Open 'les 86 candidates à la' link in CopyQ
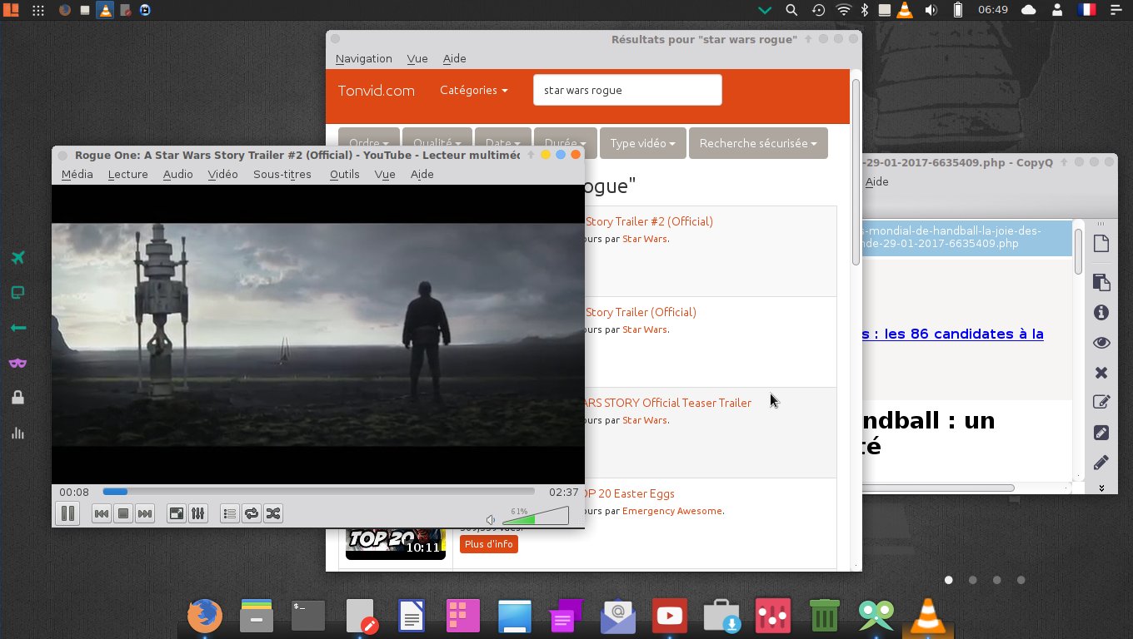The image size is (1133, 639). tap(953, 334)
